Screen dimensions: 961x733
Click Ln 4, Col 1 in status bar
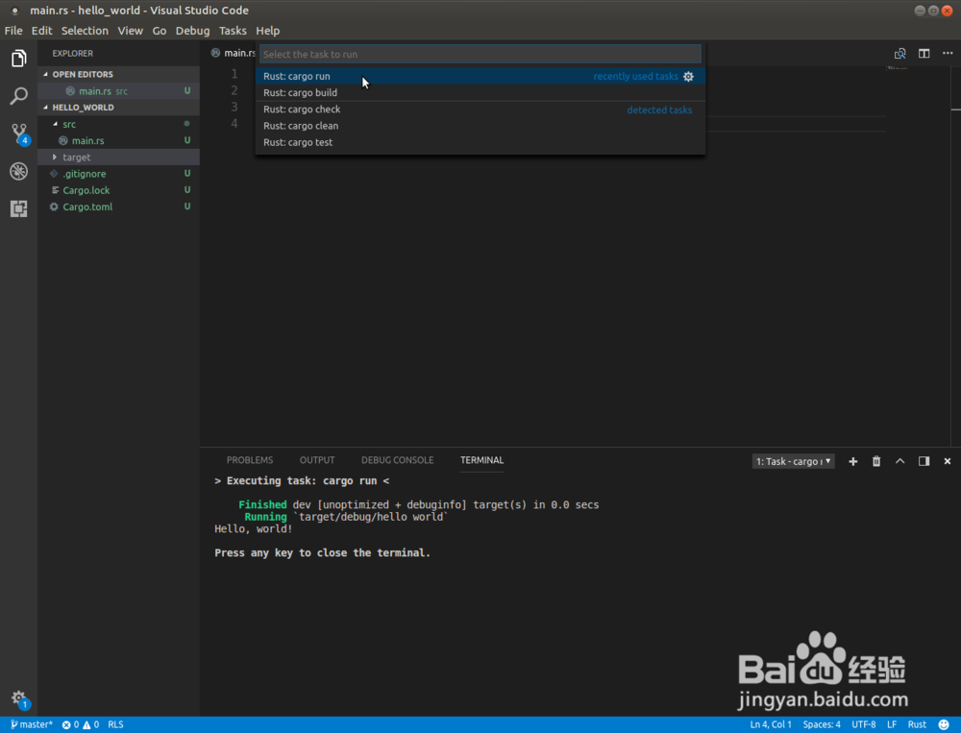click(771, 724)
